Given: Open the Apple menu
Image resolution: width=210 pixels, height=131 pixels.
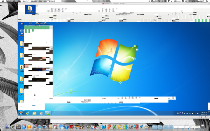Looking at the screenshot, I should tap(3, 1).
